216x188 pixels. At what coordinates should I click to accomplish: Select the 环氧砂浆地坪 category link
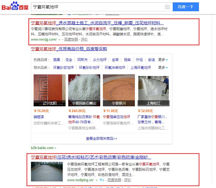click(64, 68)
